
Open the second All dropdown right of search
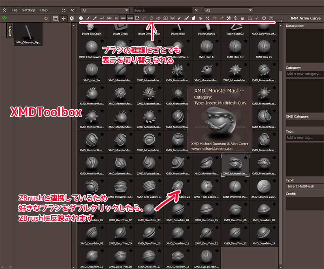228,10
